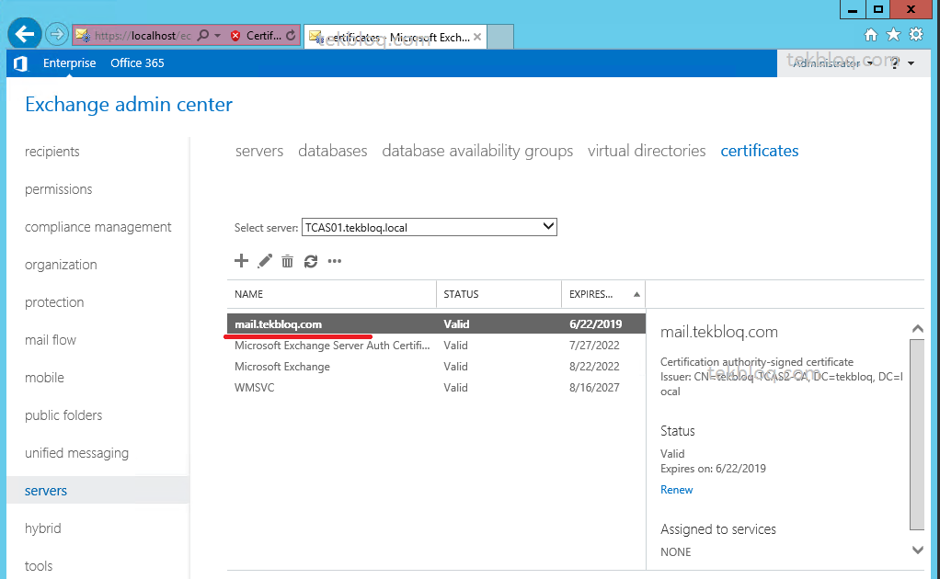Click the Renew certificate link
Viewport: 940px width, 579px height.
coord(677,490)
